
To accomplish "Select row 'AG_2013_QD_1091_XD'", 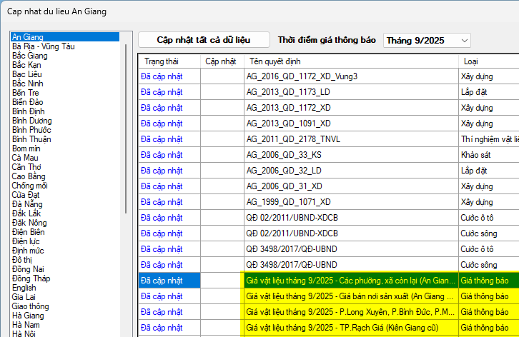I will point(328,124).
